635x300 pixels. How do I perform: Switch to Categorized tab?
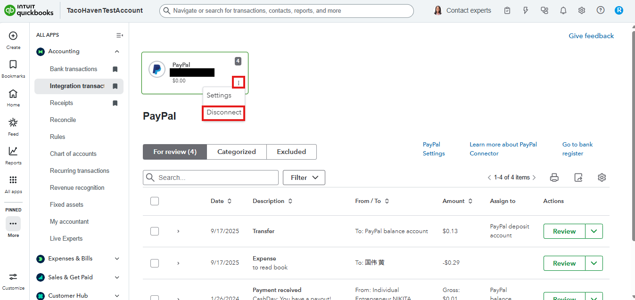pyautogui.click(x=237, y=152)
